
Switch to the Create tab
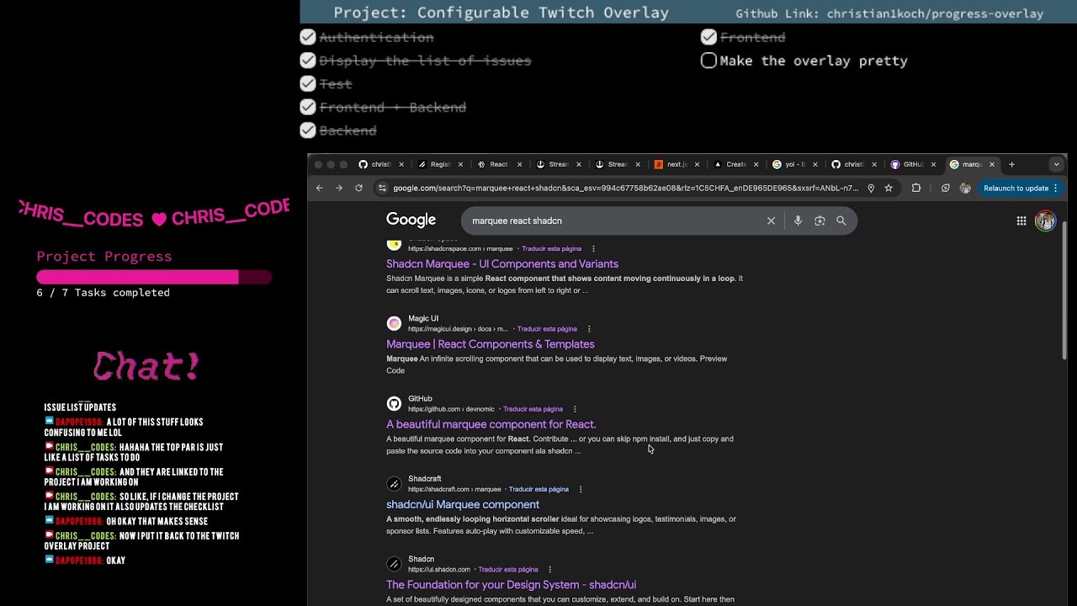[735, 164]
